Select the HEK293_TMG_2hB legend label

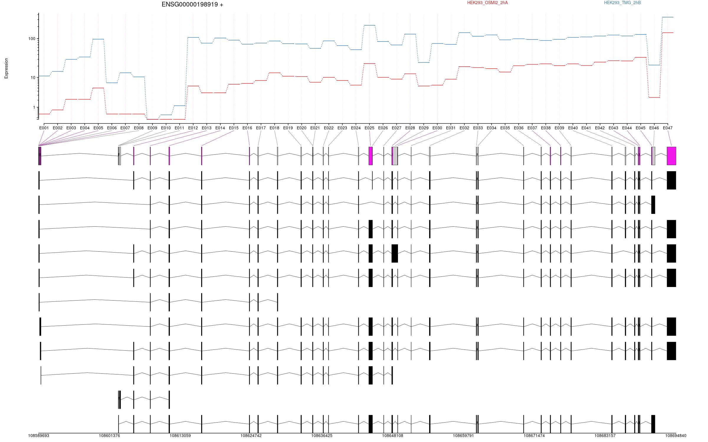(622, 3)
